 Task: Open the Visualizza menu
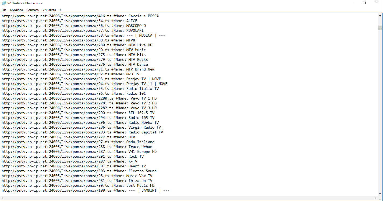[49, 10]
